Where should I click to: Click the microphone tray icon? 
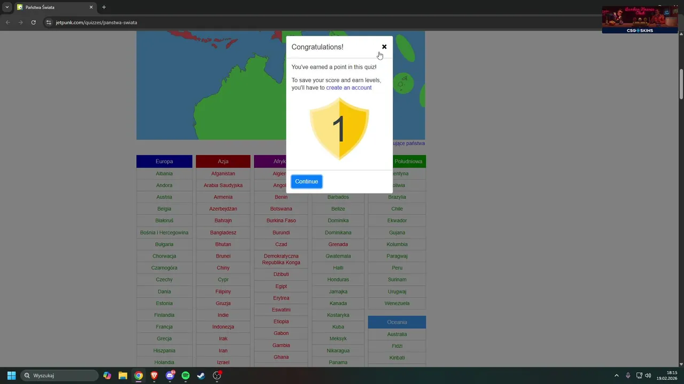(628, 375)
